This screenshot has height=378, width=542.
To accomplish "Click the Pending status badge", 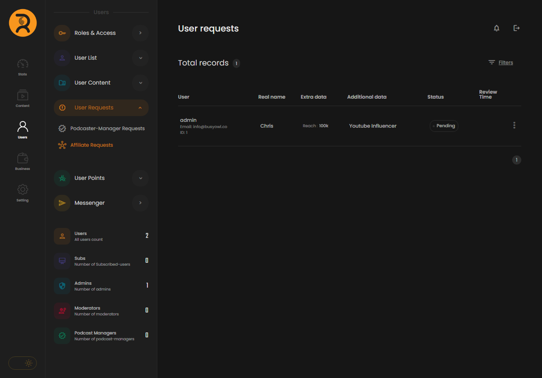I will point(444,126).
